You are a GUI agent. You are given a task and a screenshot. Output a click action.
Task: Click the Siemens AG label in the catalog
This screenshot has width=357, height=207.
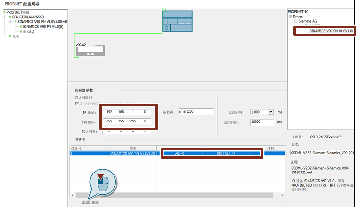click(x=308, y=21)
